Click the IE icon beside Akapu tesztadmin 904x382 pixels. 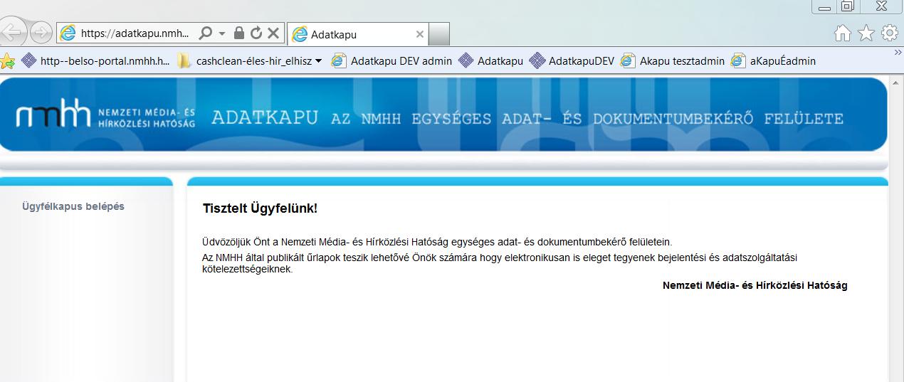pos(627,60)
